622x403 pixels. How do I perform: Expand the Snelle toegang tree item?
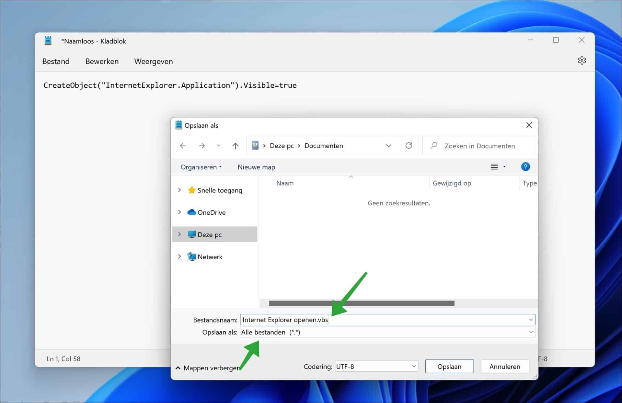click(180, 190)
